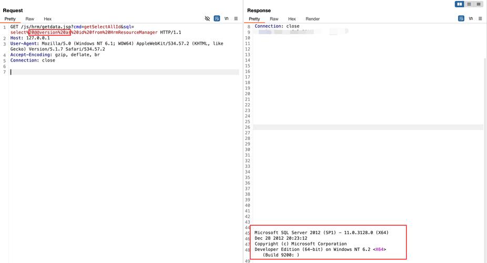Click Request Connection: close header

tap(33, 60)
